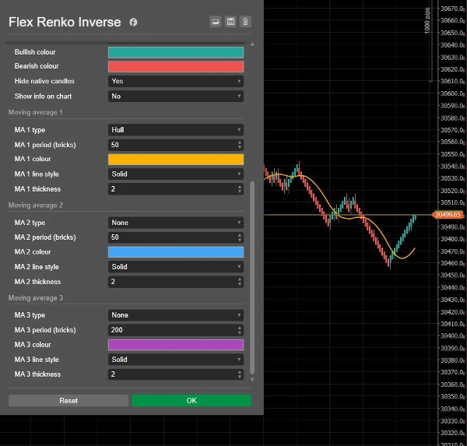
Task: Open the help icon beside Flex Renko Inverse
Action: pos(133,22)
